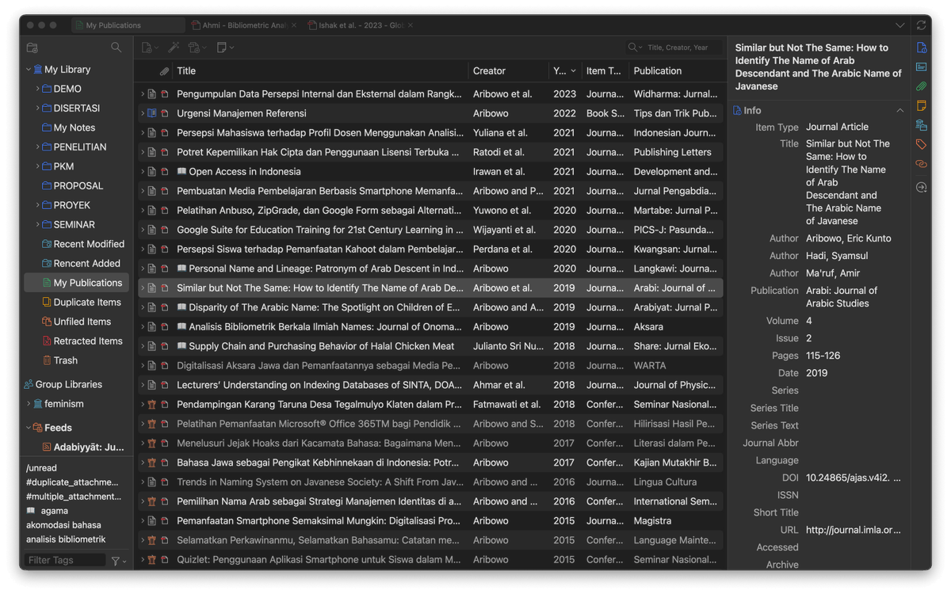The width and height of the screenshot is (951, 594).
Task: Click the DOI value 10.24865/ajas.v4i2
Action: [854, 478]
